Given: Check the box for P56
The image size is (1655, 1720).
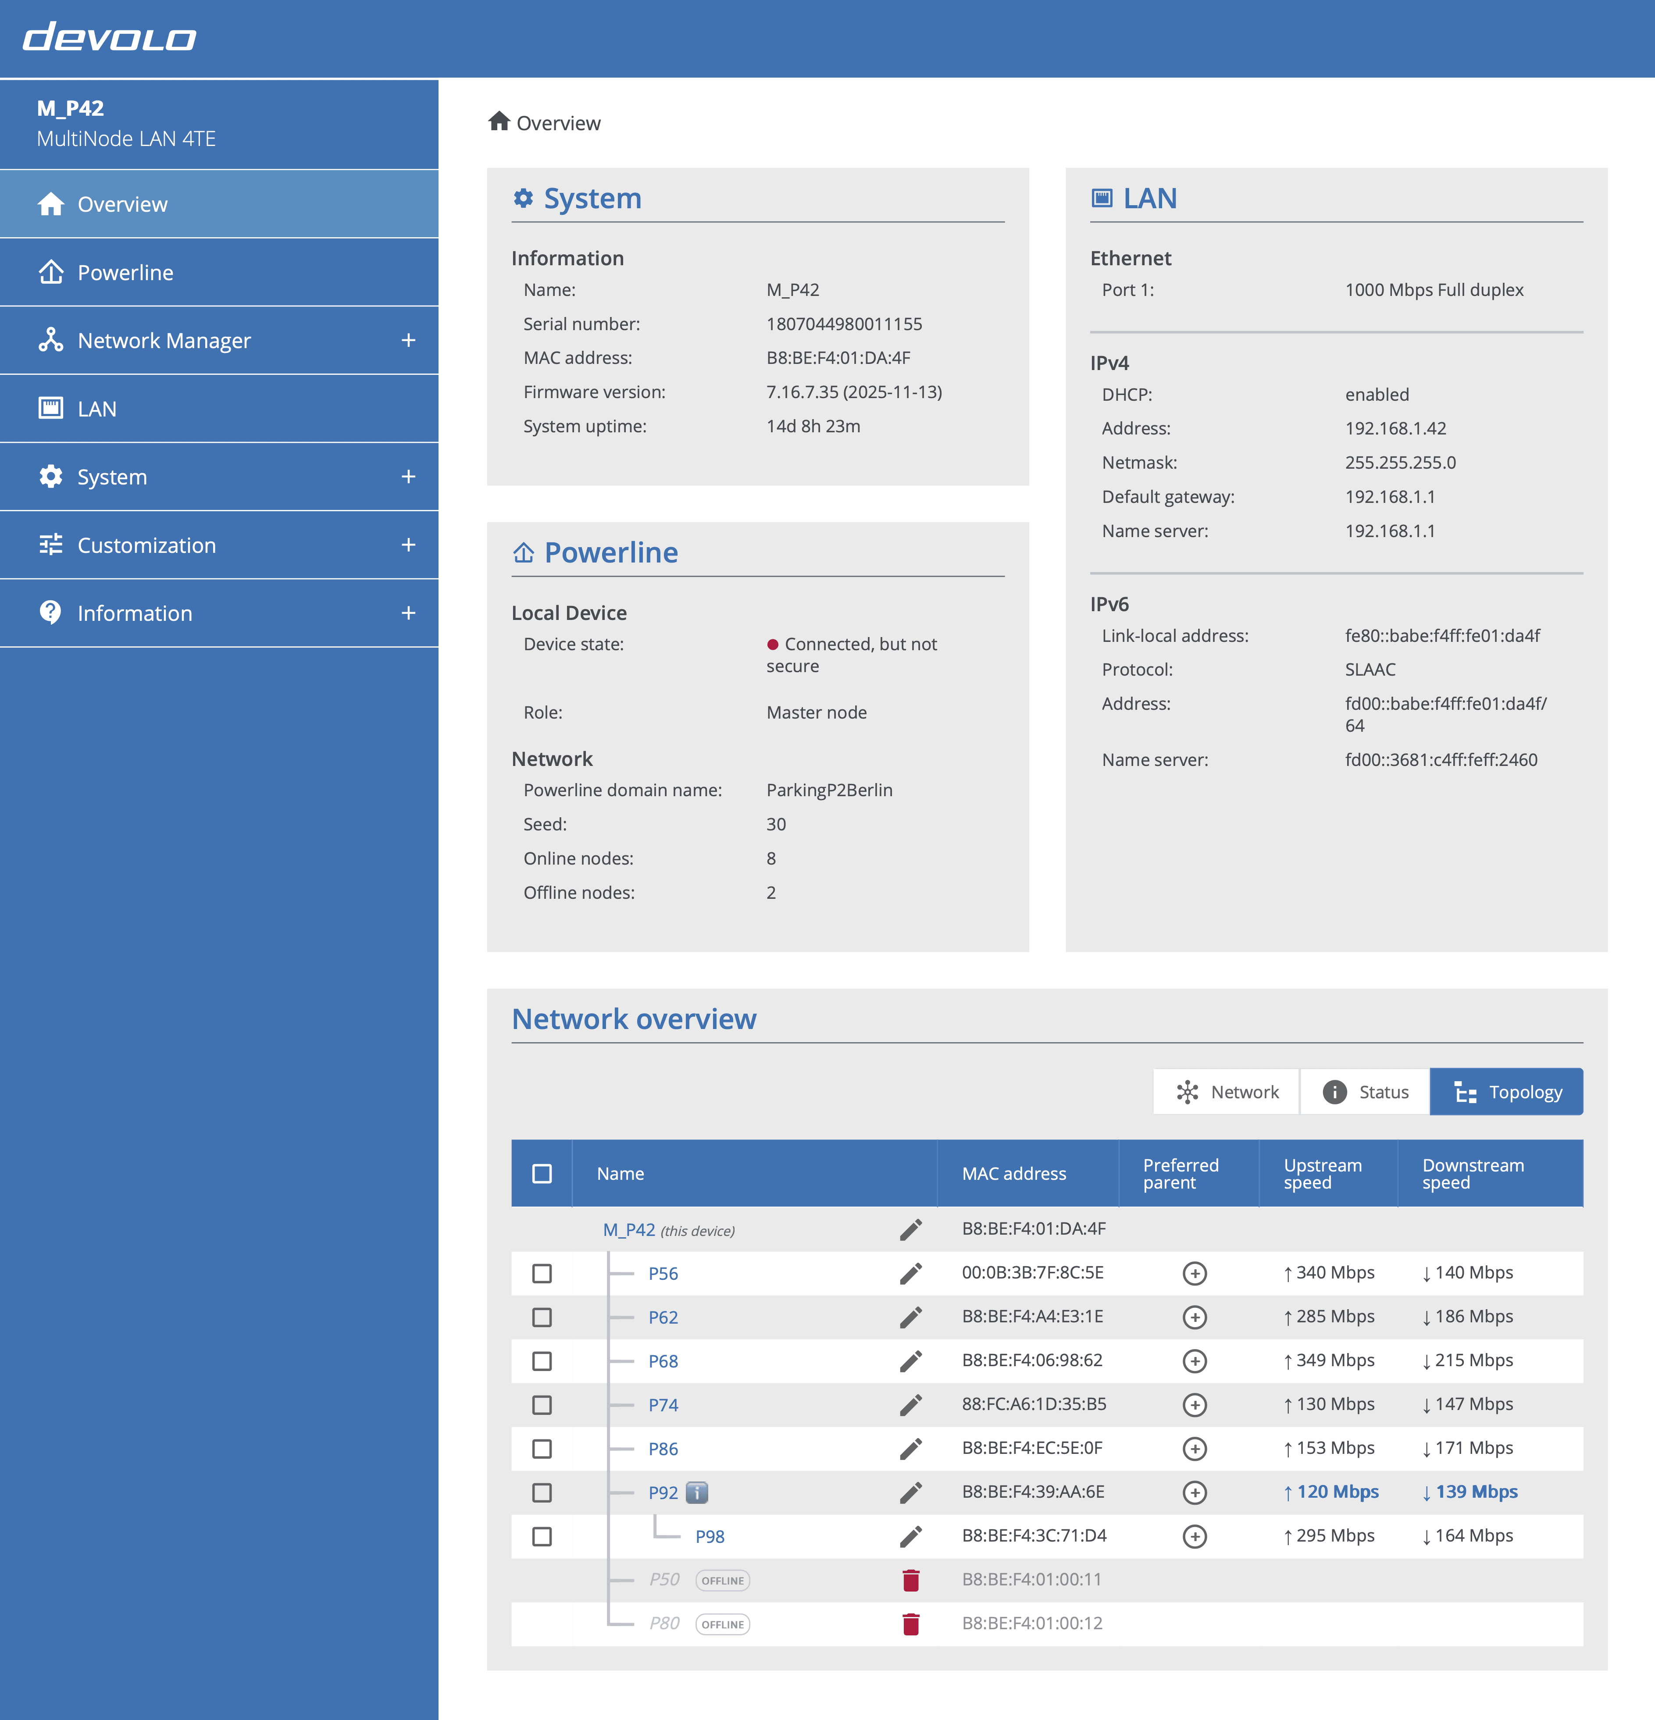Looking at the screenshot, I should pyautogui.click(x=542, y=1273).
